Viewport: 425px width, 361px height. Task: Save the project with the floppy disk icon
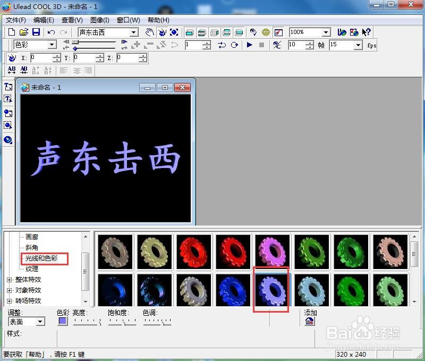click(x=36, y=32)
